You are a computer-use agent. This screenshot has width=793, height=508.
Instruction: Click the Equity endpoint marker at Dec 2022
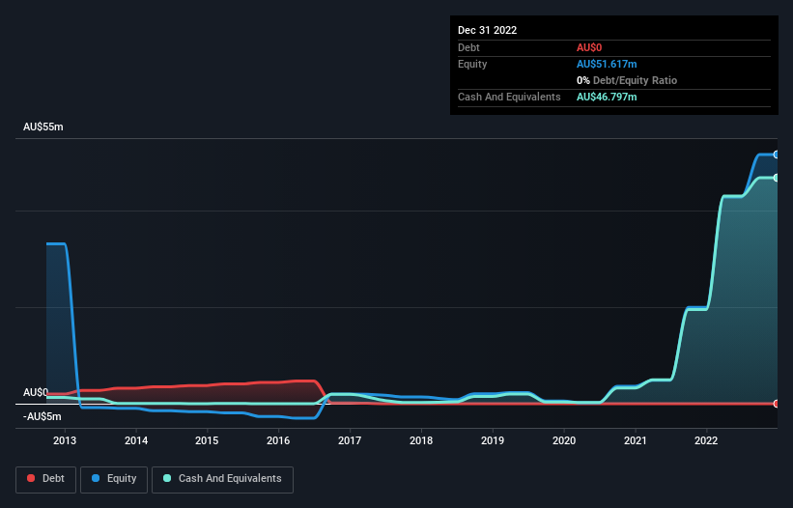(x=777, y=155)
